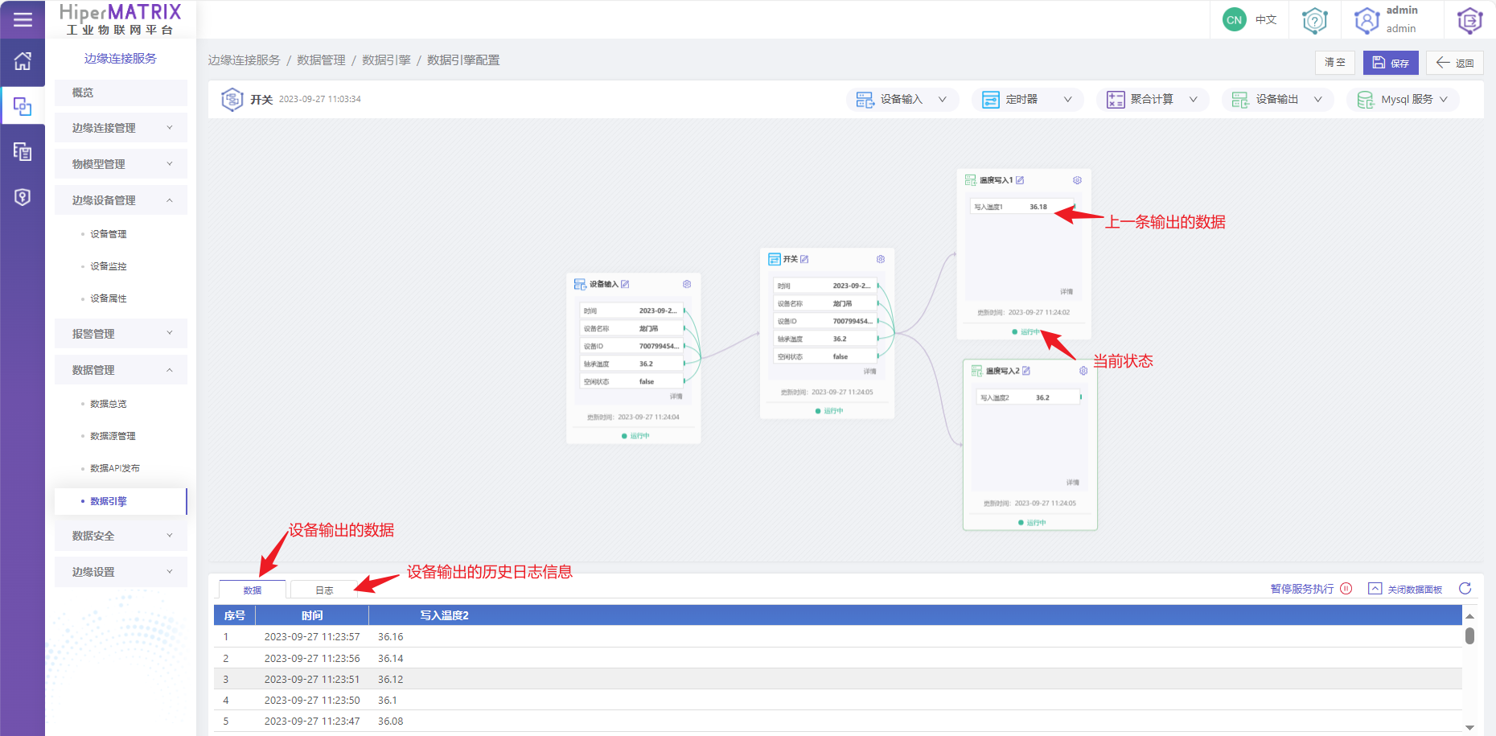
Task: Click 数据管理 breadcrumb link
Action: click(321, 60)
